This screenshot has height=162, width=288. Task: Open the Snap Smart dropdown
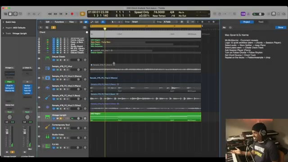[x=143, y=22]
